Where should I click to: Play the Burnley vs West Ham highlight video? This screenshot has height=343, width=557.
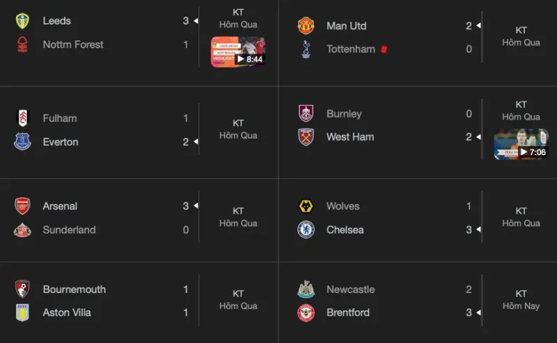[521, 145]
